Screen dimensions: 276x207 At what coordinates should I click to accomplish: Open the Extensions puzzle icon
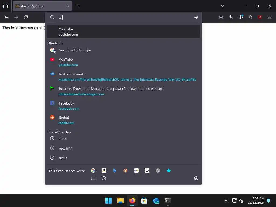click(x=250, y=17)
